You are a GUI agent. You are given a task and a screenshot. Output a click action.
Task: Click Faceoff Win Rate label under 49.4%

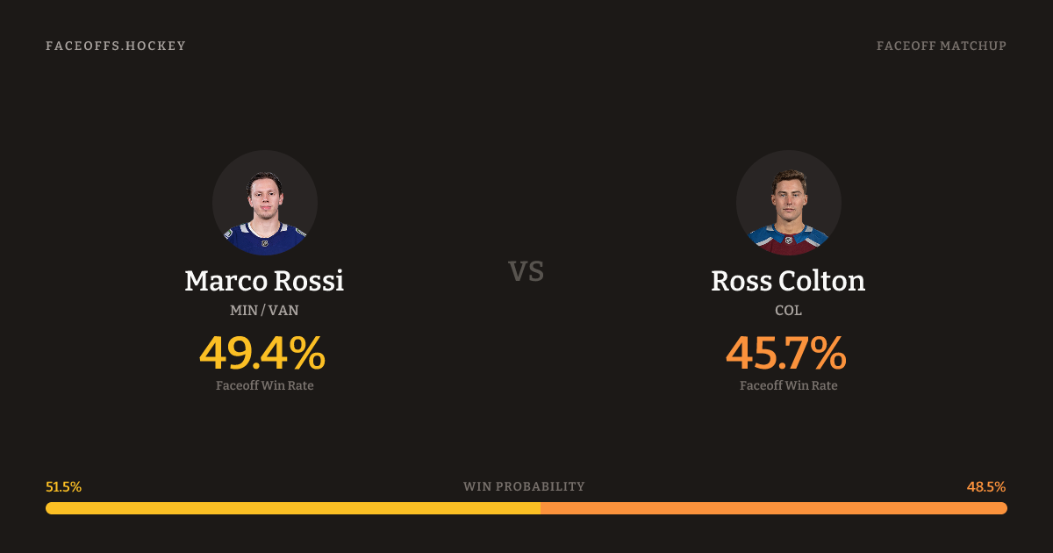pos(264,385)
